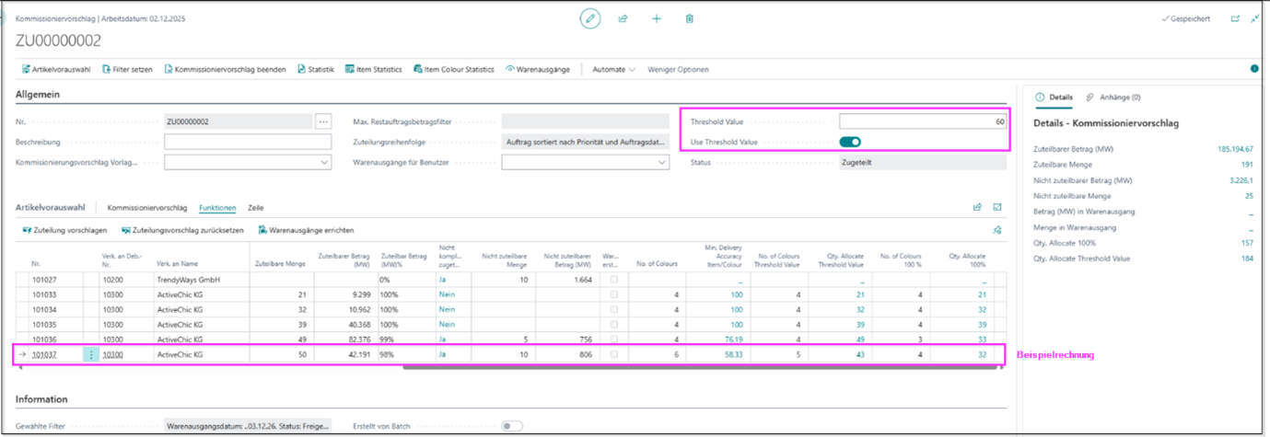This screenshot has height=437, width=1270.
Task: Toggle the Erstellt von Batch switch
Action: 512,426
